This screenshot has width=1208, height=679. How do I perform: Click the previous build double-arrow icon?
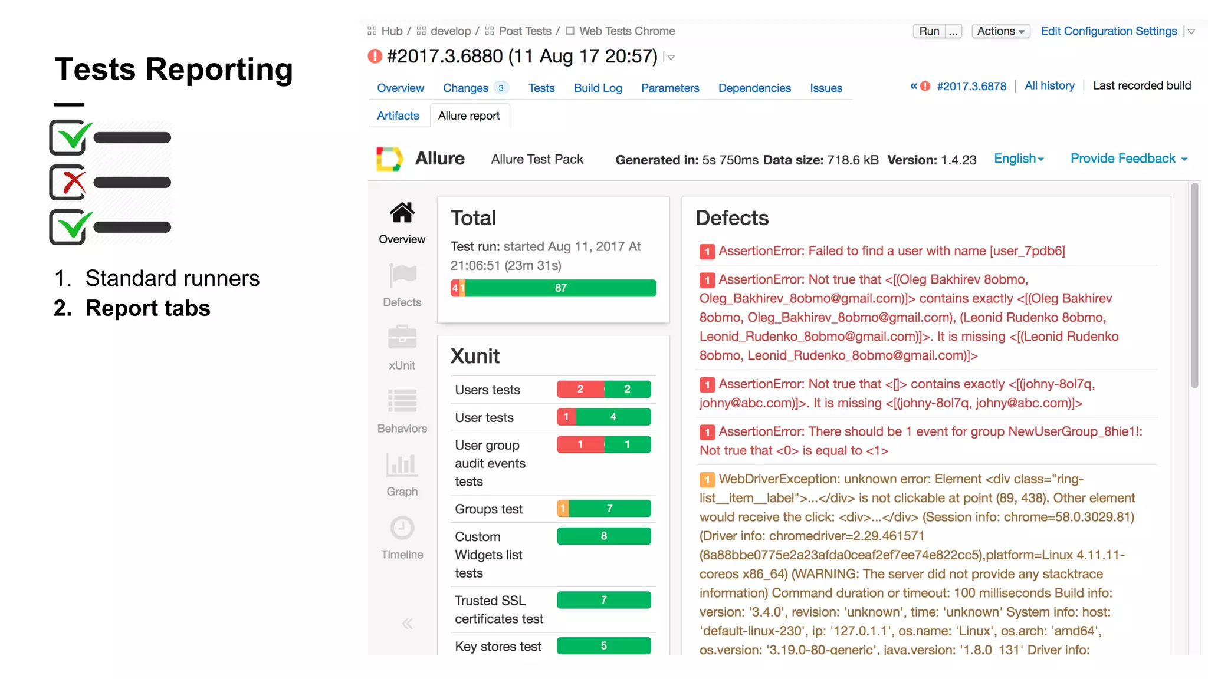pos(914,86)
